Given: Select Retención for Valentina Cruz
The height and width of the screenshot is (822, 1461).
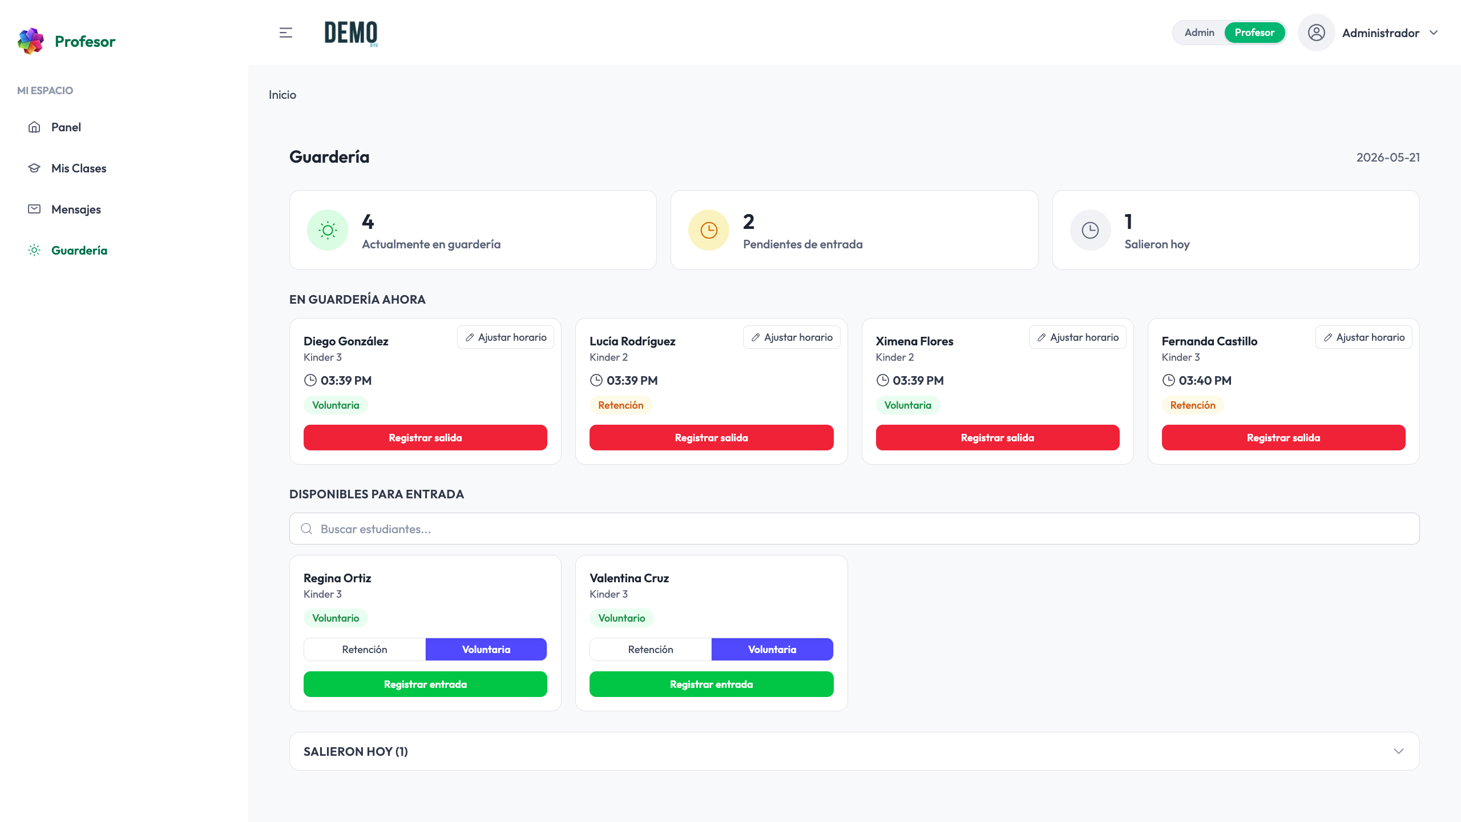Looking at the screenshot, I should coord(651,649).
